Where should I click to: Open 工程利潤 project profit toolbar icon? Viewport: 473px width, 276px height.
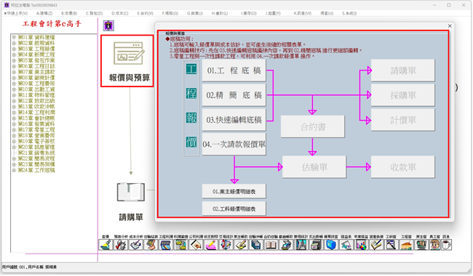[x=166, y=245]
